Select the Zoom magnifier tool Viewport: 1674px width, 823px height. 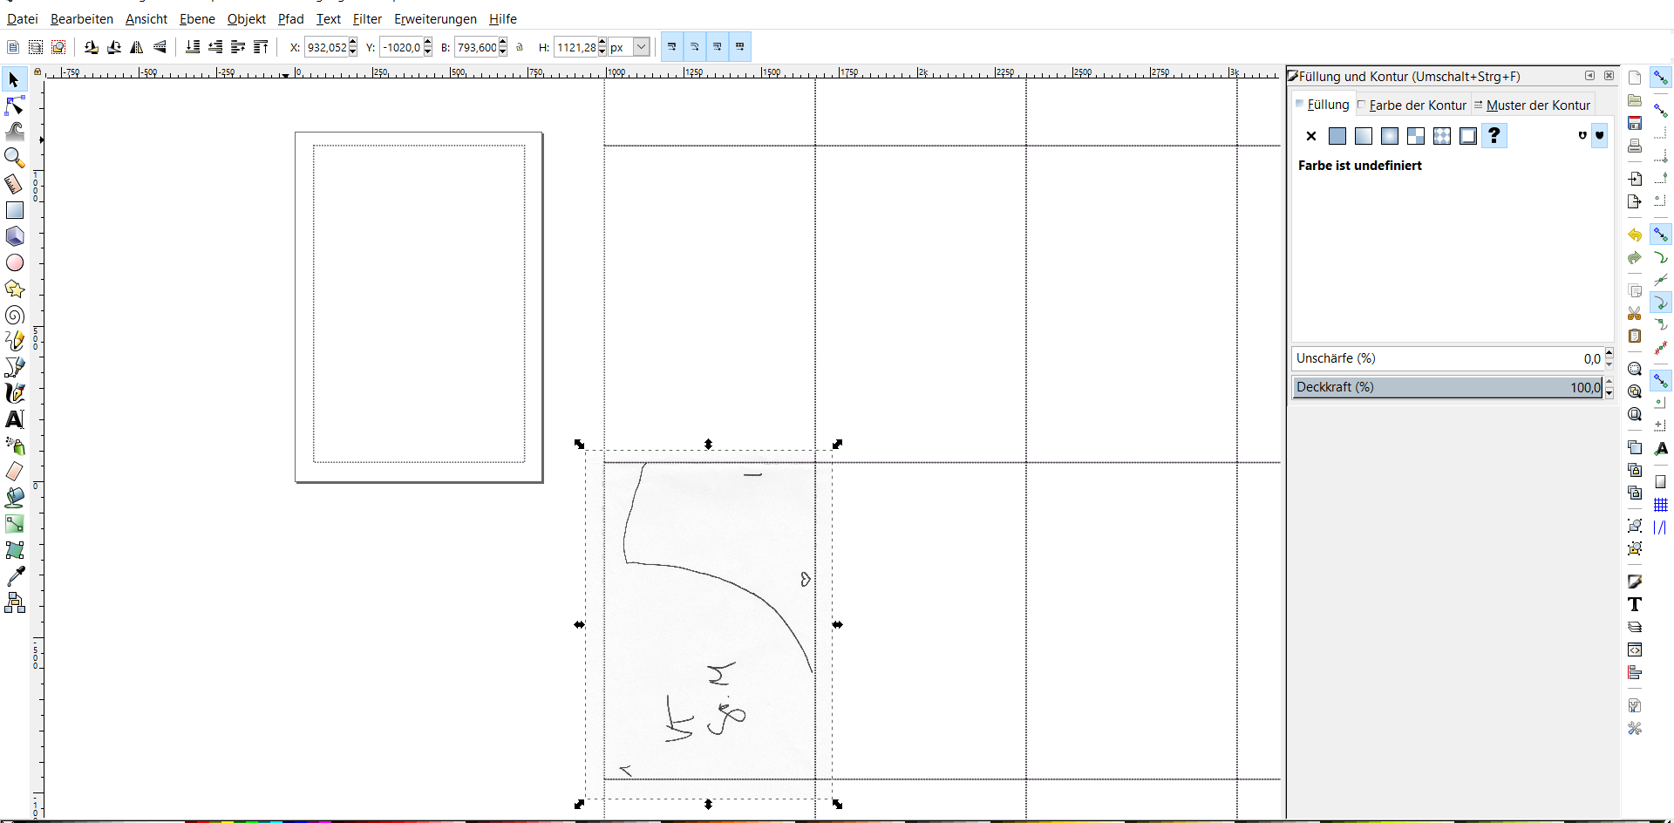pos(15,158)
